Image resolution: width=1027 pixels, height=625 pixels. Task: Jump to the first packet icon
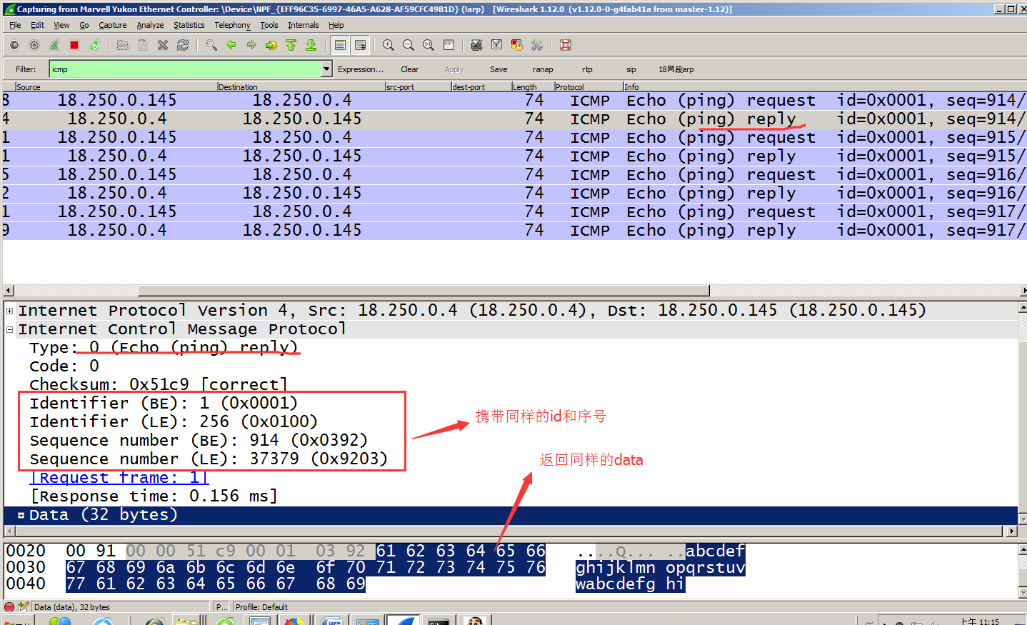[291, 45]
